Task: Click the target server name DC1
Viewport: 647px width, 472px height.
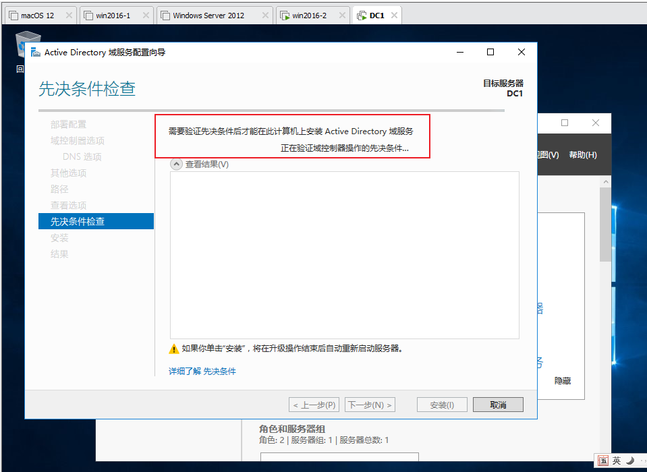Action: pos(515,94)
